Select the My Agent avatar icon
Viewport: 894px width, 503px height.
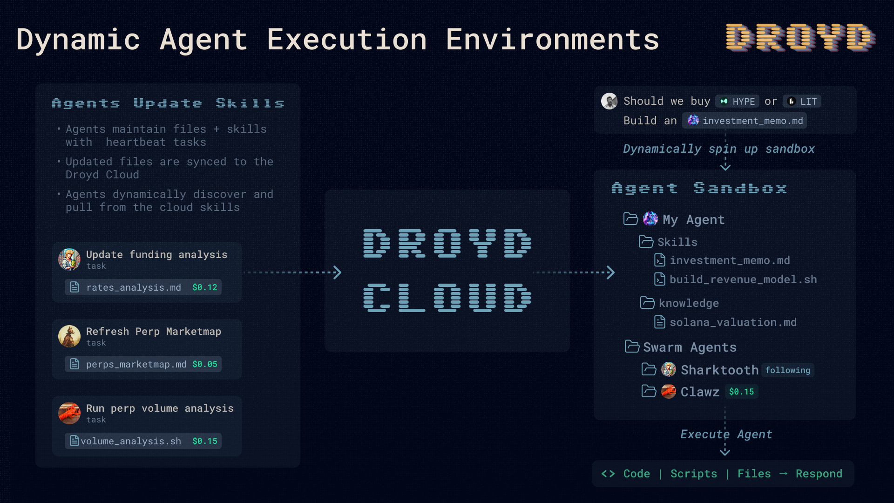tap(650, 219)
